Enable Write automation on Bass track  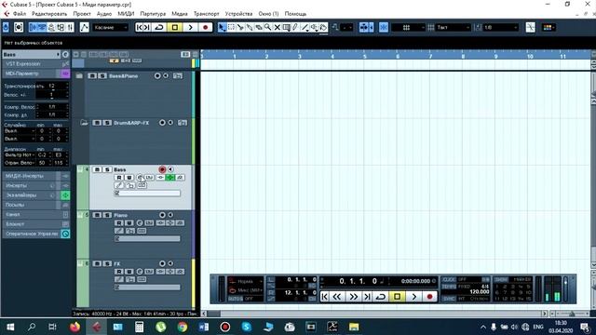tap(129, 178)
